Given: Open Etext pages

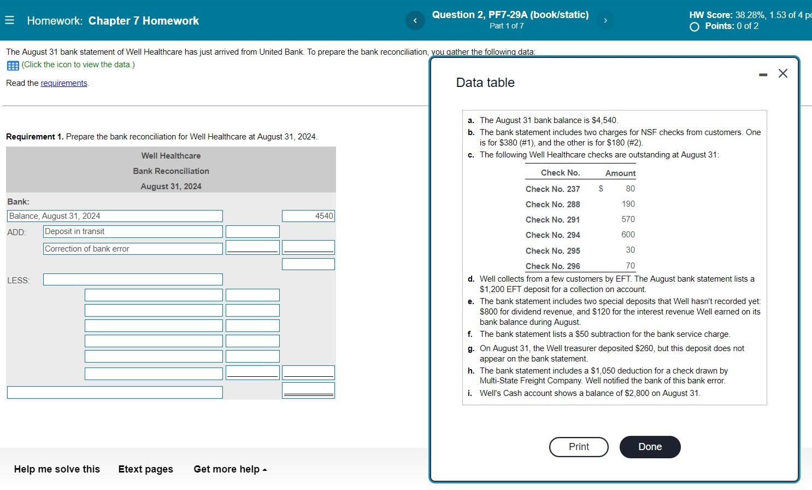Looking at the screenshot, I should (145, 469).
